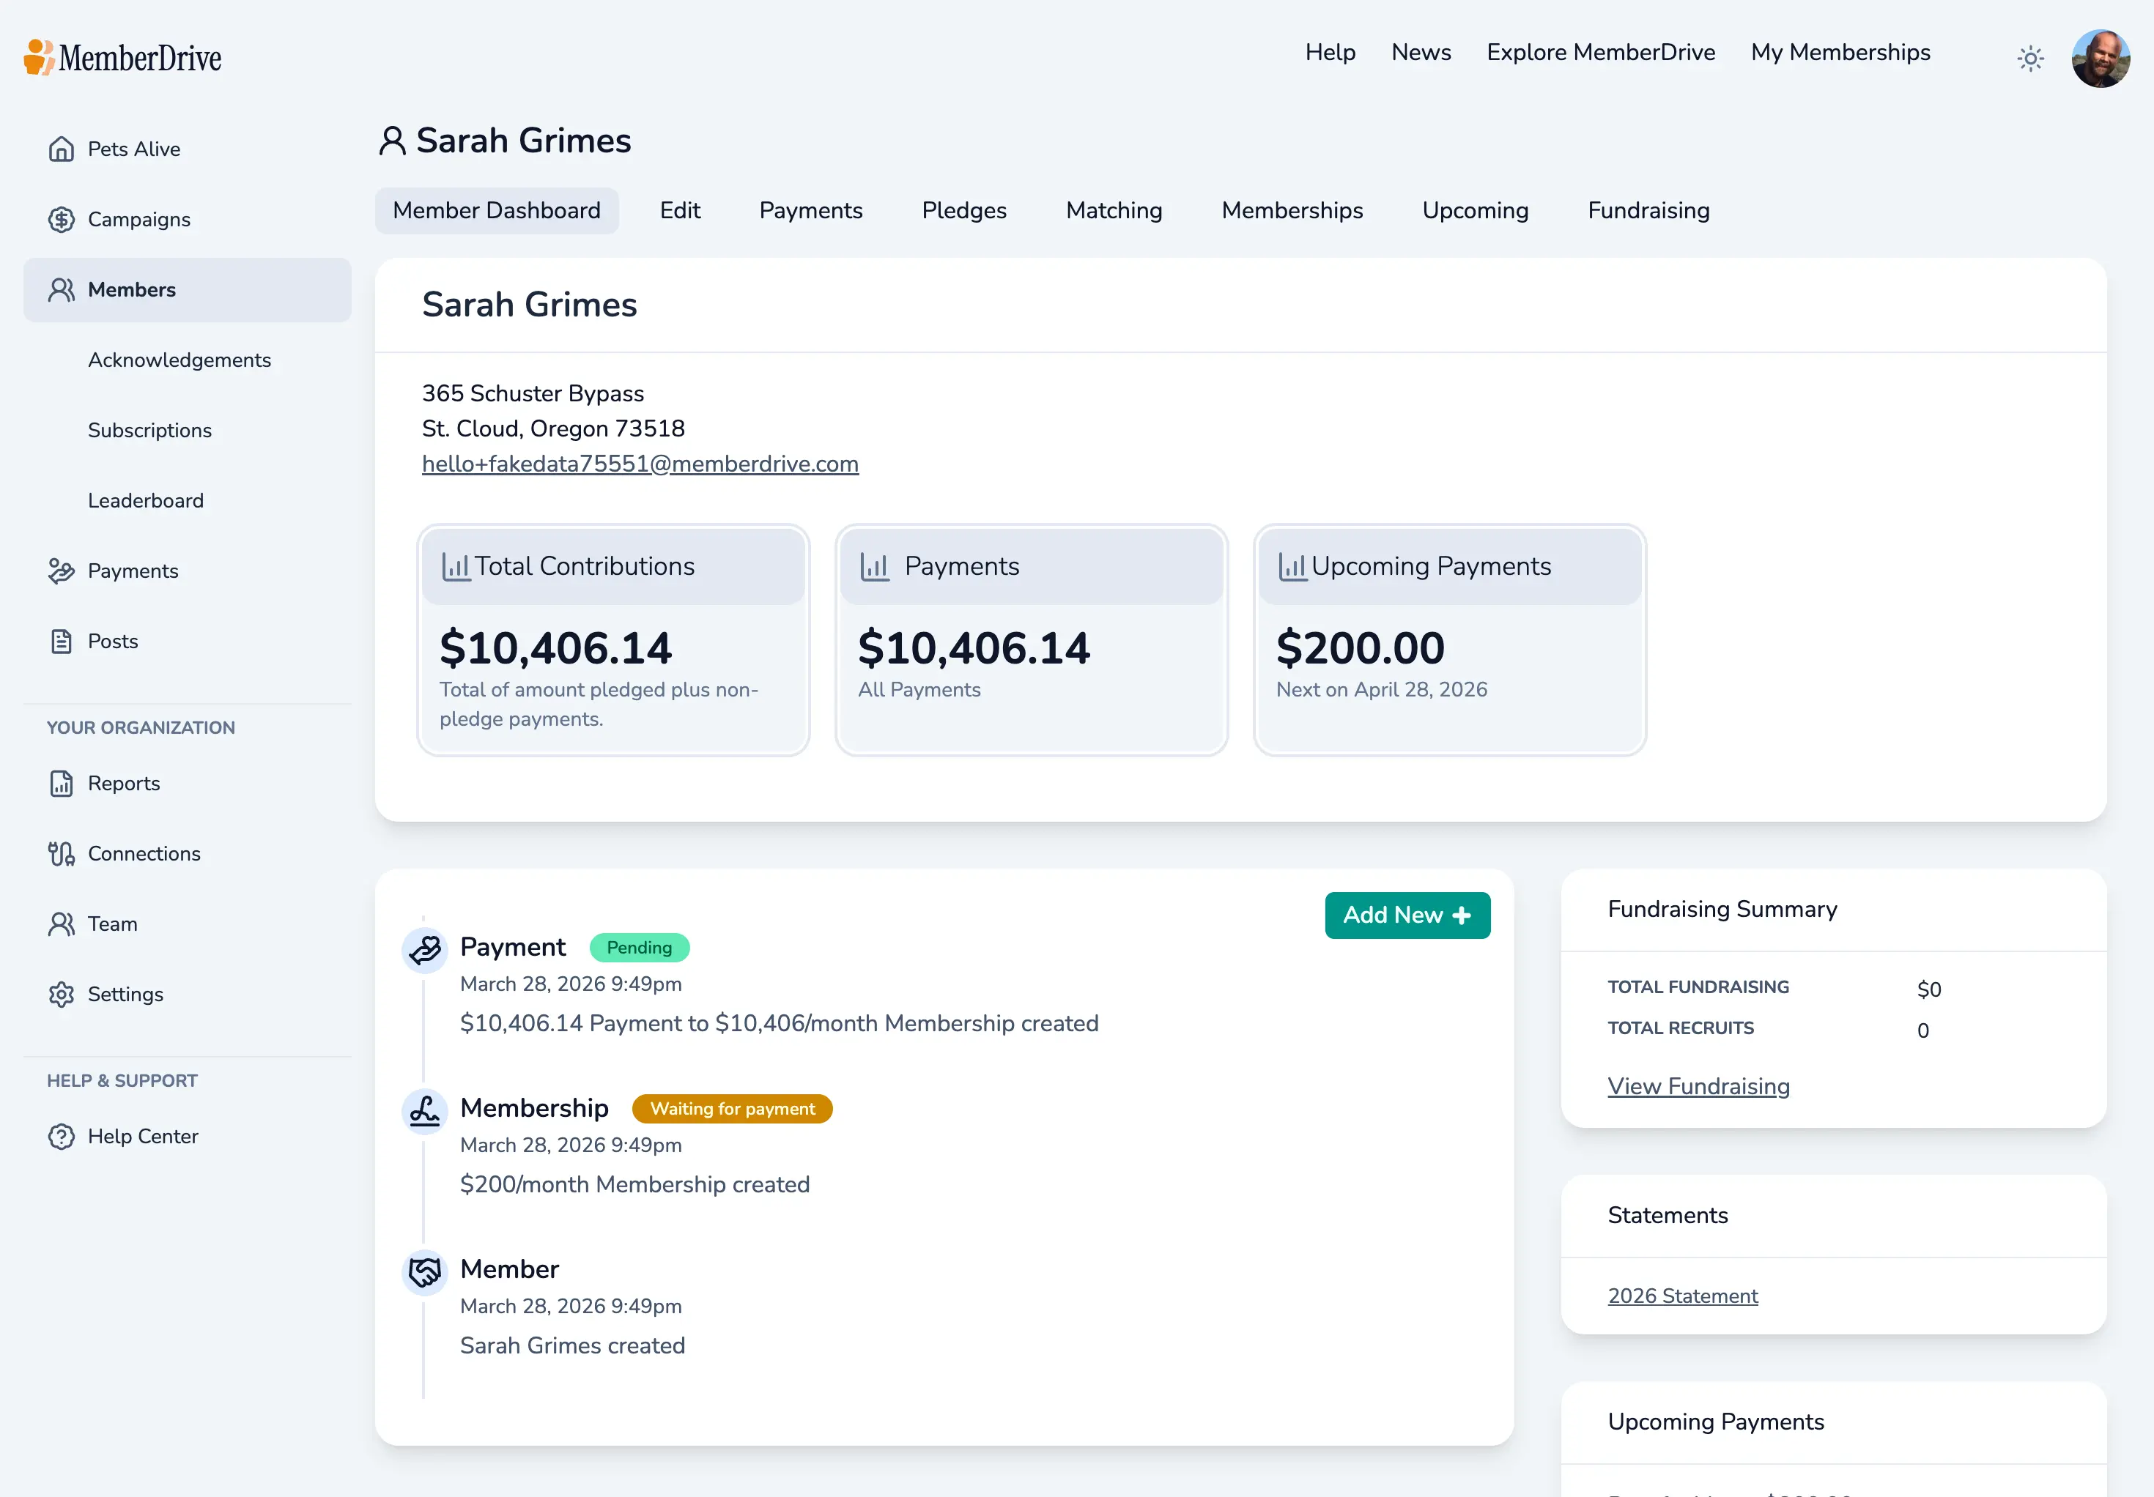Click the bar chart icon in Payments card
This screenshot has height=1497, width=2154.
click(874, 567)
